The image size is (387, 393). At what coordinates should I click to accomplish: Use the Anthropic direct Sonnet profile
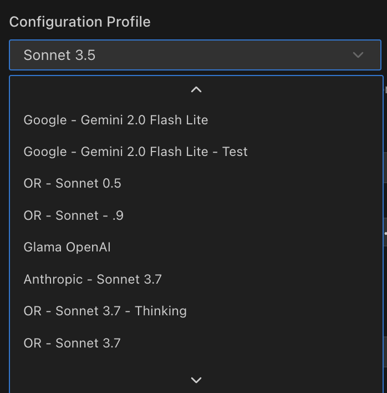tap(93, 279)
